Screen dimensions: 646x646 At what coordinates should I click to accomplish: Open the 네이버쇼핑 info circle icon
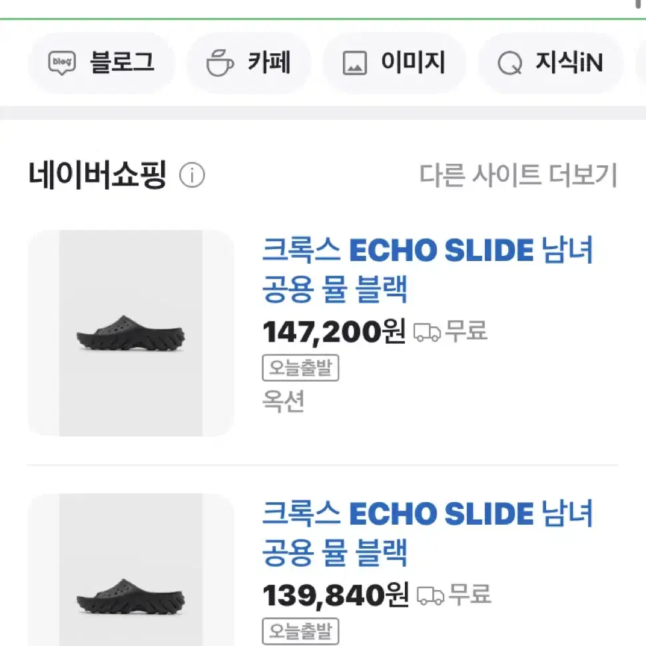coord(192,175)
